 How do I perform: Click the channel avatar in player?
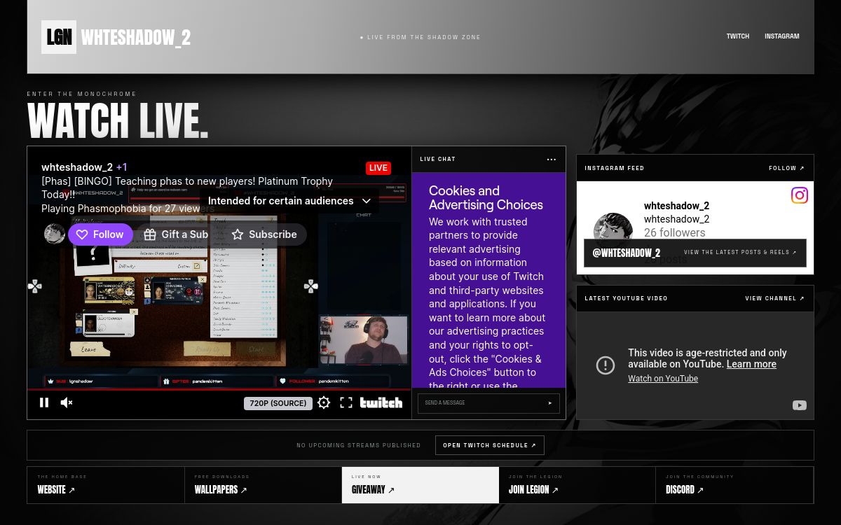click(55, 234)
